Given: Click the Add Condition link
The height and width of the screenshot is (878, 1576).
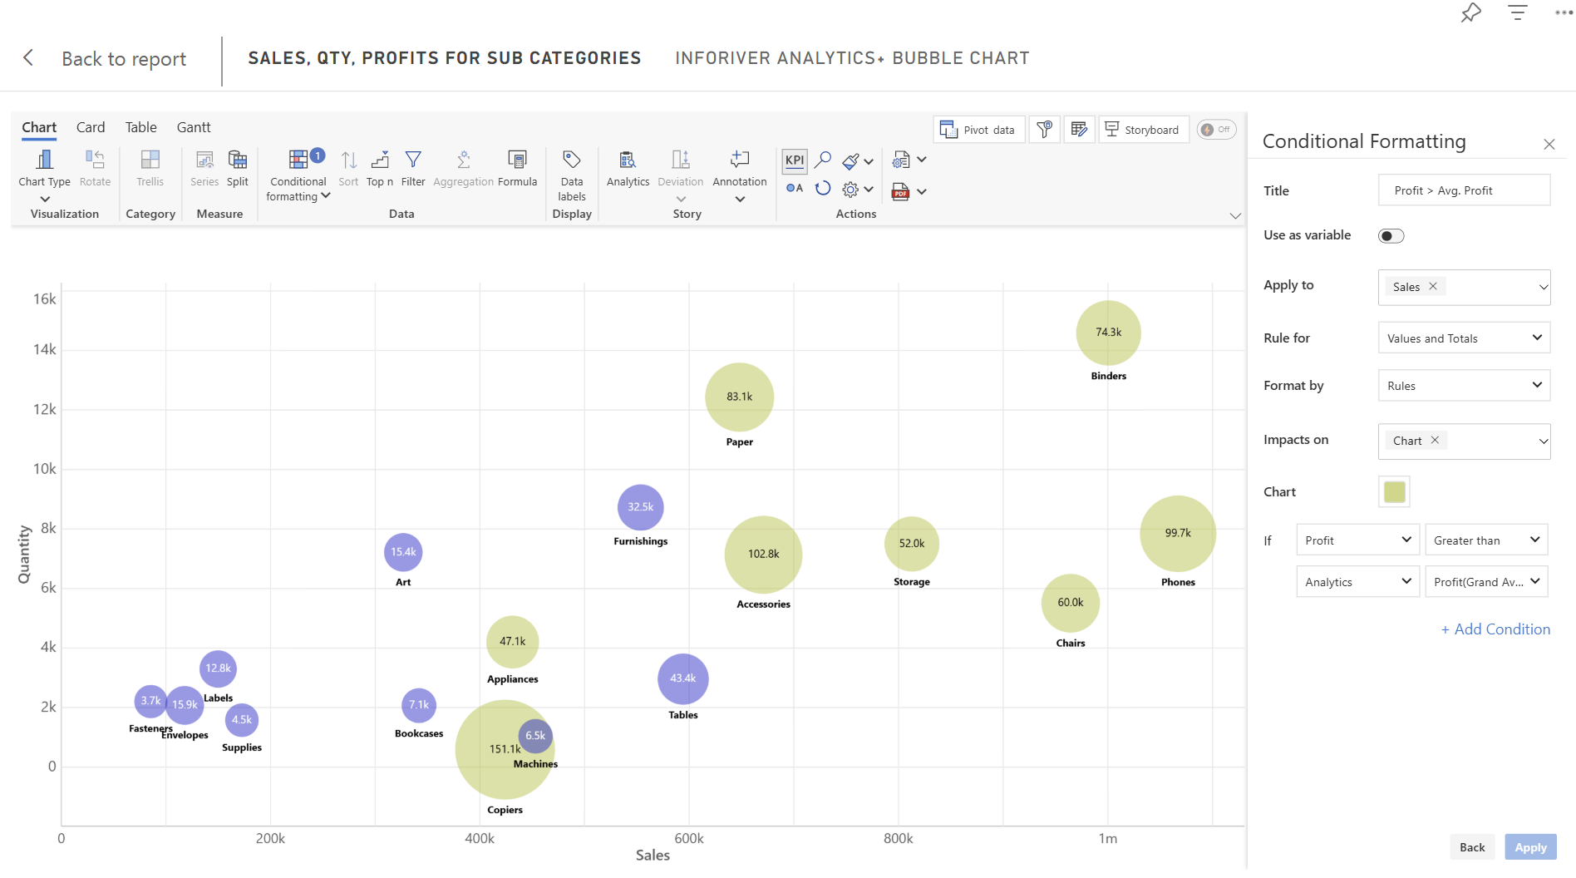Looking at the screenshot, I should [1495, 629].
